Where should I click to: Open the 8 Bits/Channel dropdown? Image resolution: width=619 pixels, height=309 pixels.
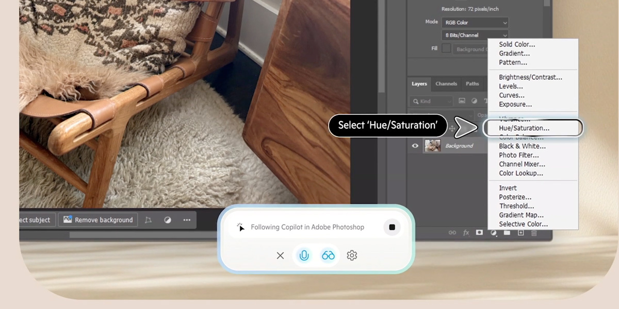tap(475, 36)
